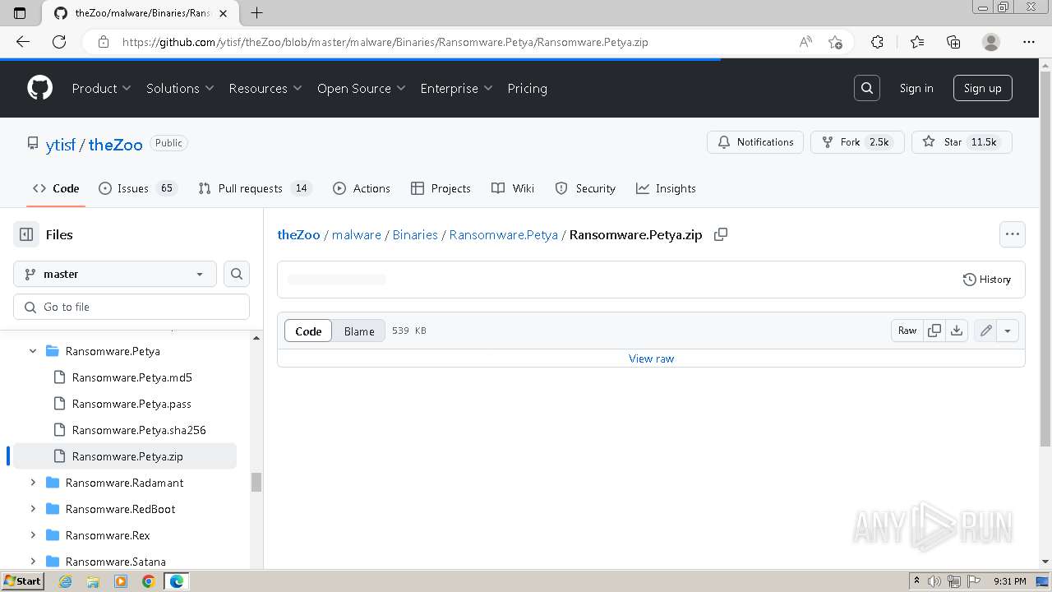Open the browser tab actions icon
The height and width of the screenshot is (592, 1052).
(21, 12)
